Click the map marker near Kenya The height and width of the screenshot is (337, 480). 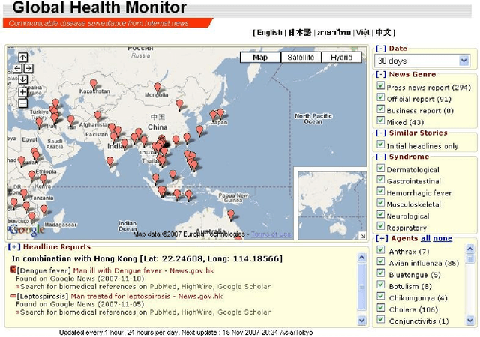[x=43, y=180]
